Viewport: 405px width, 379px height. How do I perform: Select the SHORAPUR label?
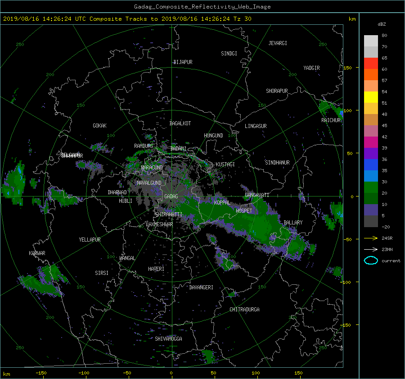[277, 91]
